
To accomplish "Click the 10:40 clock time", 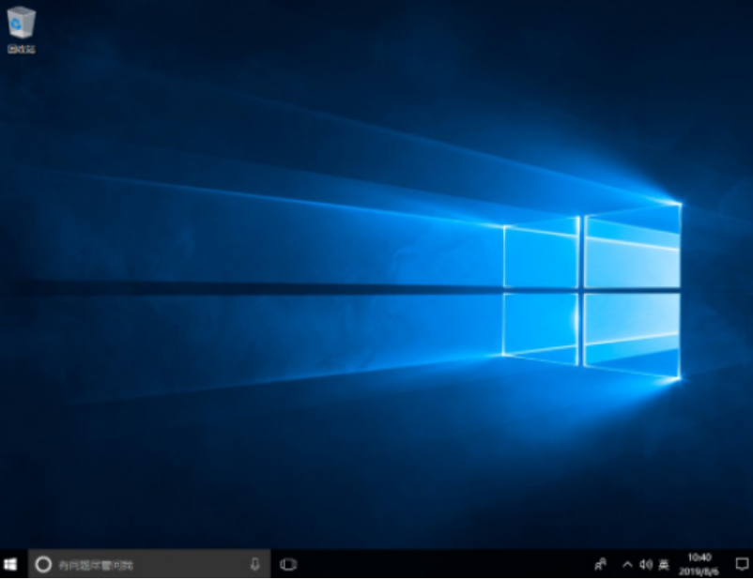I will click(x=699, y=557).
